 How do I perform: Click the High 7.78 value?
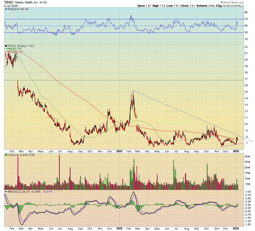159,6
